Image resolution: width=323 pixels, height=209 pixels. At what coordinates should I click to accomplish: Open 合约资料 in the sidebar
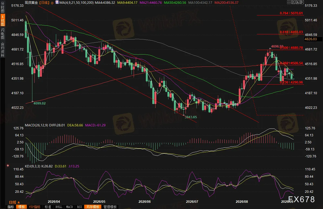coord(2,50)
